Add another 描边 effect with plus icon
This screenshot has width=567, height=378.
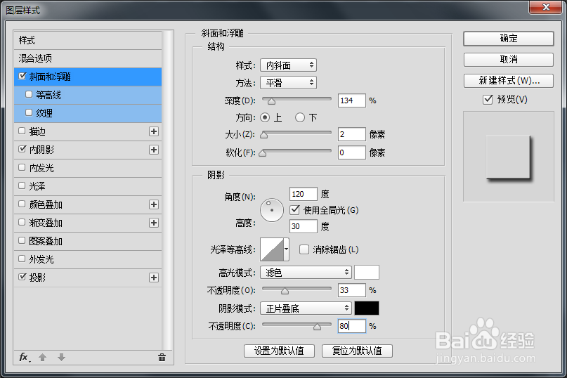point(154,131)
